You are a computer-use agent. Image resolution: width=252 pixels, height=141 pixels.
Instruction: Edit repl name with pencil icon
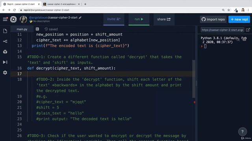(80, 18)
